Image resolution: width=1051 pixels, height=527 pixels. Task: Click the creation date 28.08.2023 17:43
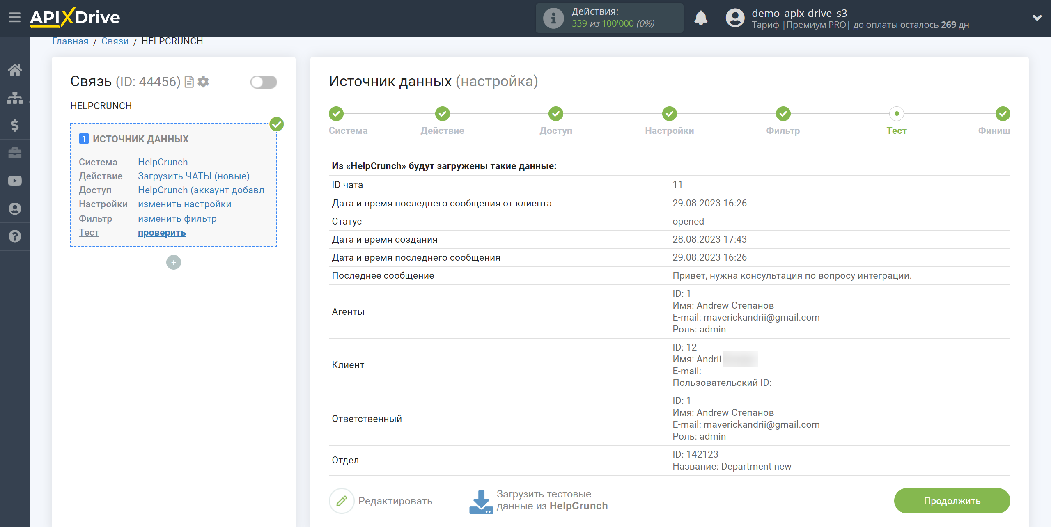point(709,239)
